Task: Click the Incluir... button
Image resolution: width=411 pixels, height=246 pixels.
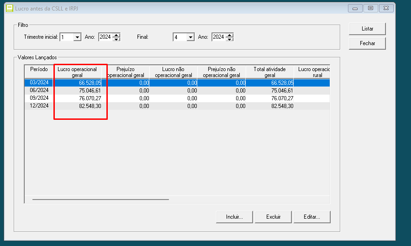Action: coord(234,217)
